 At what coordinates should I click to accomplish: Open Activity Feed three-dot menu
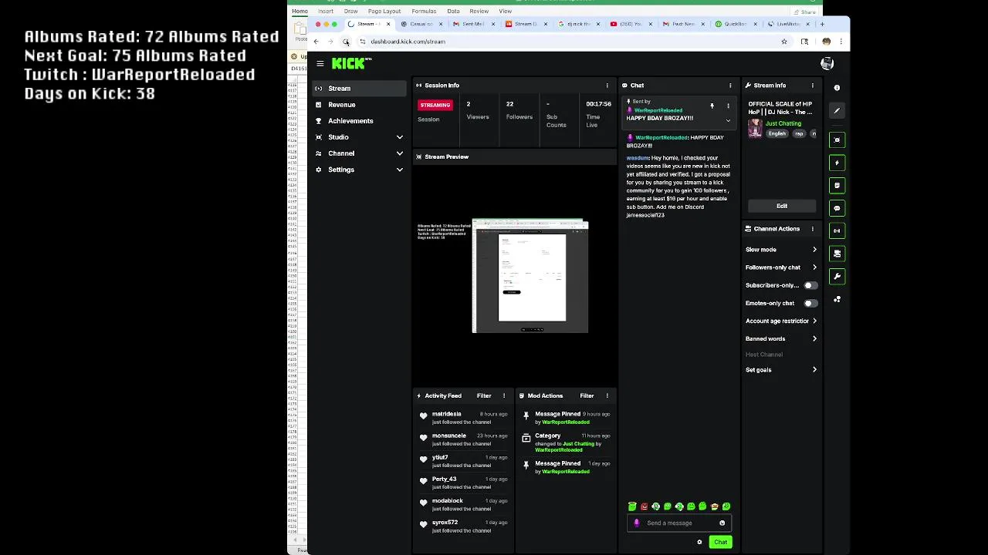tap(504, 396)
